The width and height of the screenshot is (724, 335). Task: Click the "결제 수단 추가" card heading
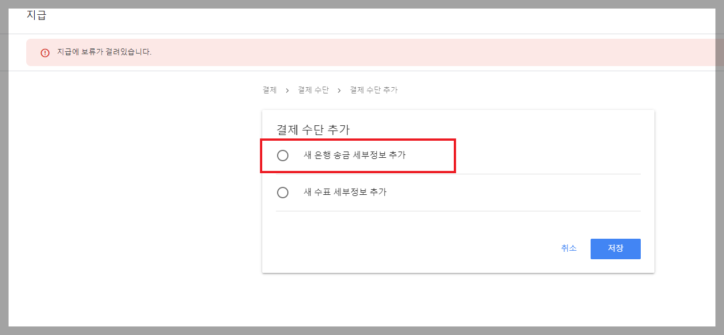point(311,129)
